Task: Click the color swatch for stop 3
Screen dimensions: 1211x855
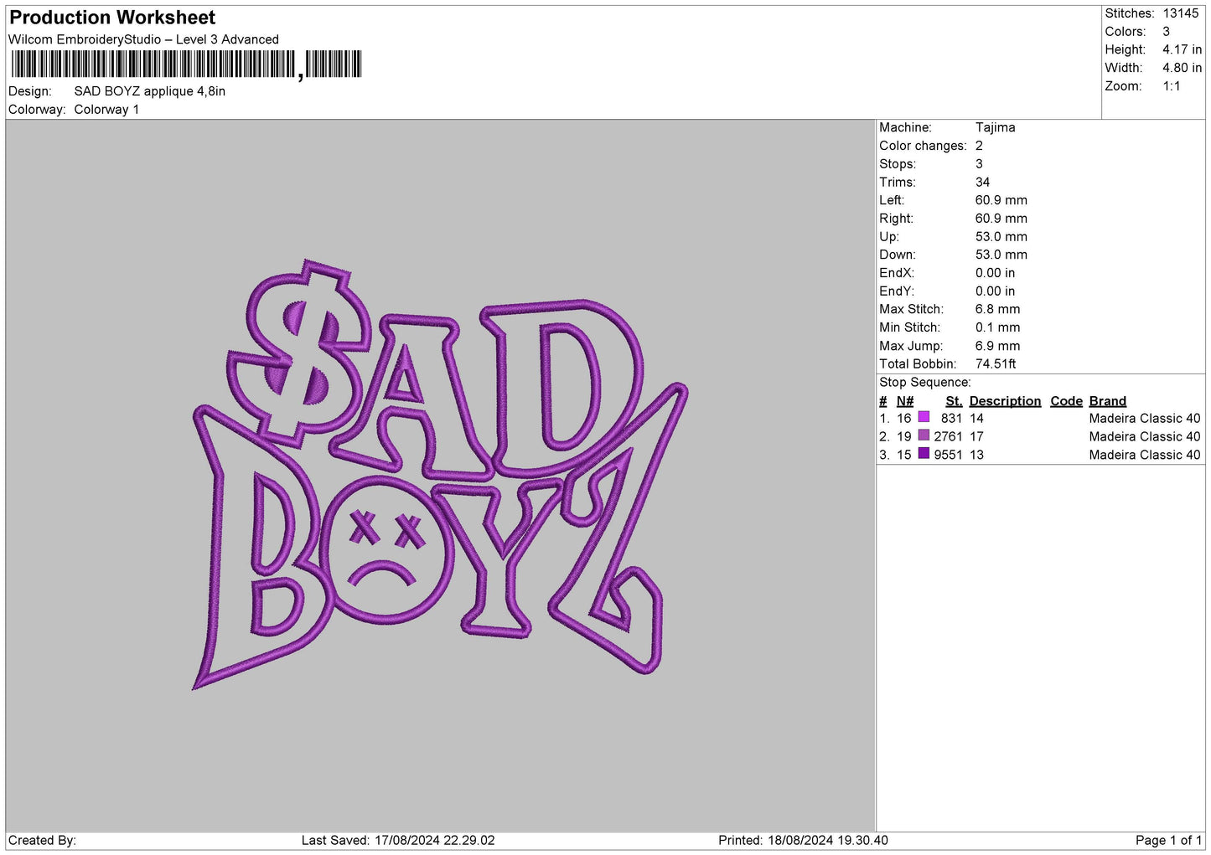Action: (x=924, y=454)
